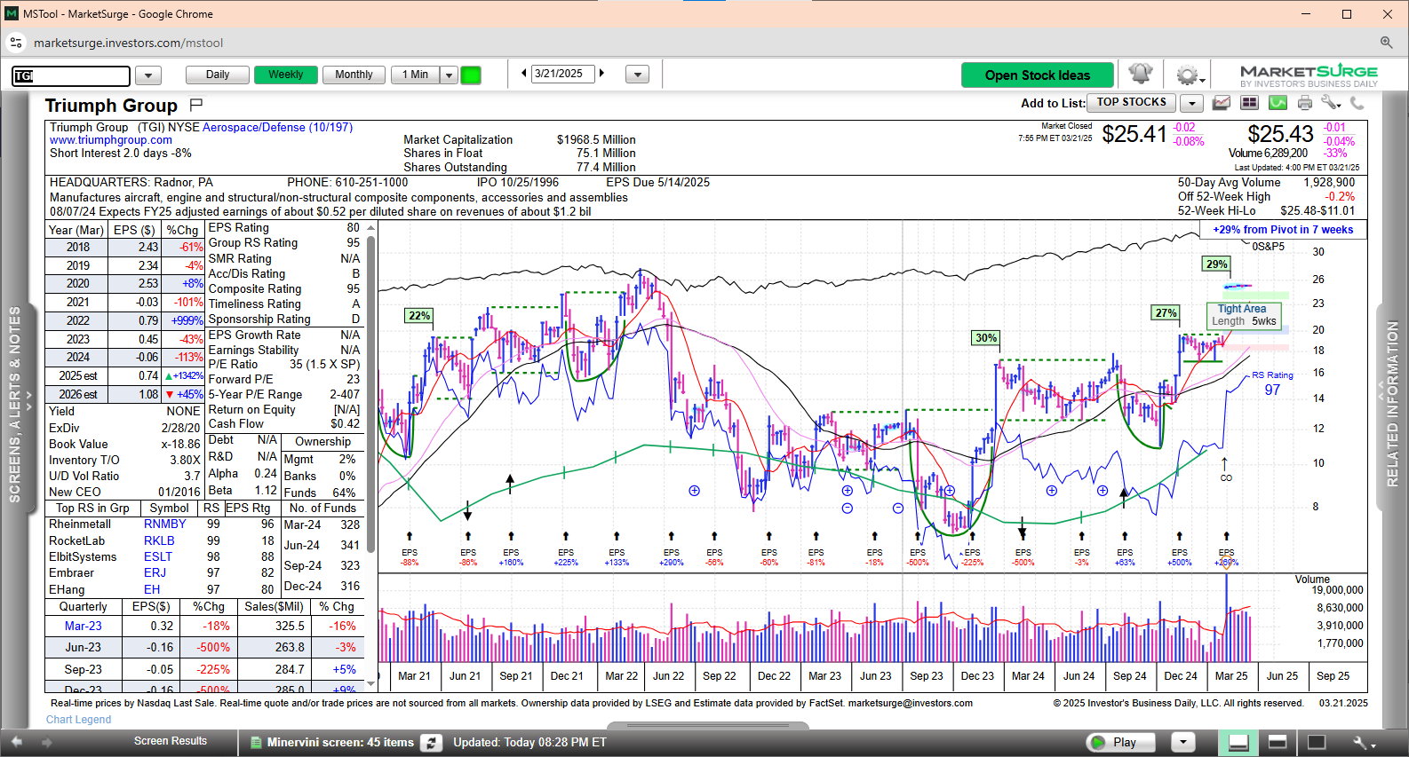Open the ticker symbol history dropdown
The image size is (1409, 757).
147,76
